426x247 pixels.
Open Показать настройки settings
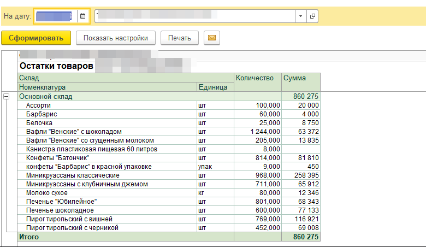(x=116, y=38)
